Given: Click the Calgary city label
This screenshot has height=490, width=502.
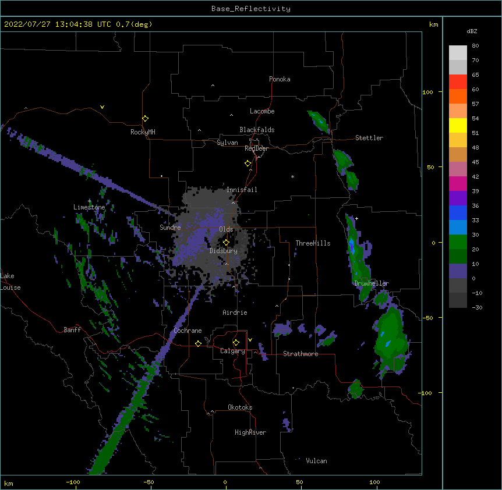Looking at the screenshot, I should click(x=232, y=351).
